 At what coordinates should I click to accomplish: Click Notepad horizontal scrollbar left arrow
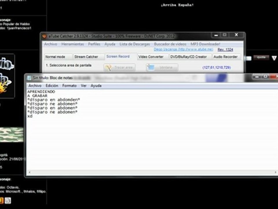tap(30, 172)
